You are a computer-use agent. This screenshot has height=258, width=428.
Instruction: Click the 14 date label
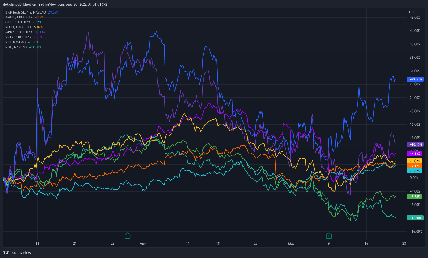tap(37, 244)
